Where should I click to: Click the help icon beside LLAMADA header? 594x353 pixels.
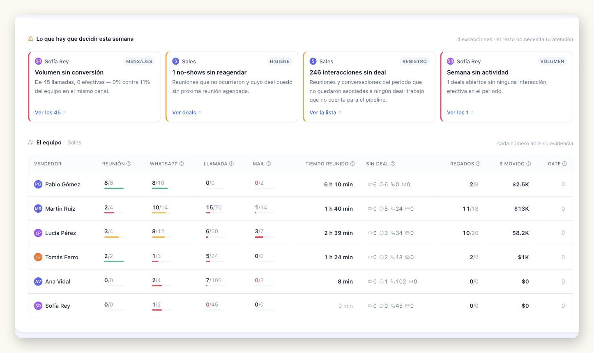[231, 164]
